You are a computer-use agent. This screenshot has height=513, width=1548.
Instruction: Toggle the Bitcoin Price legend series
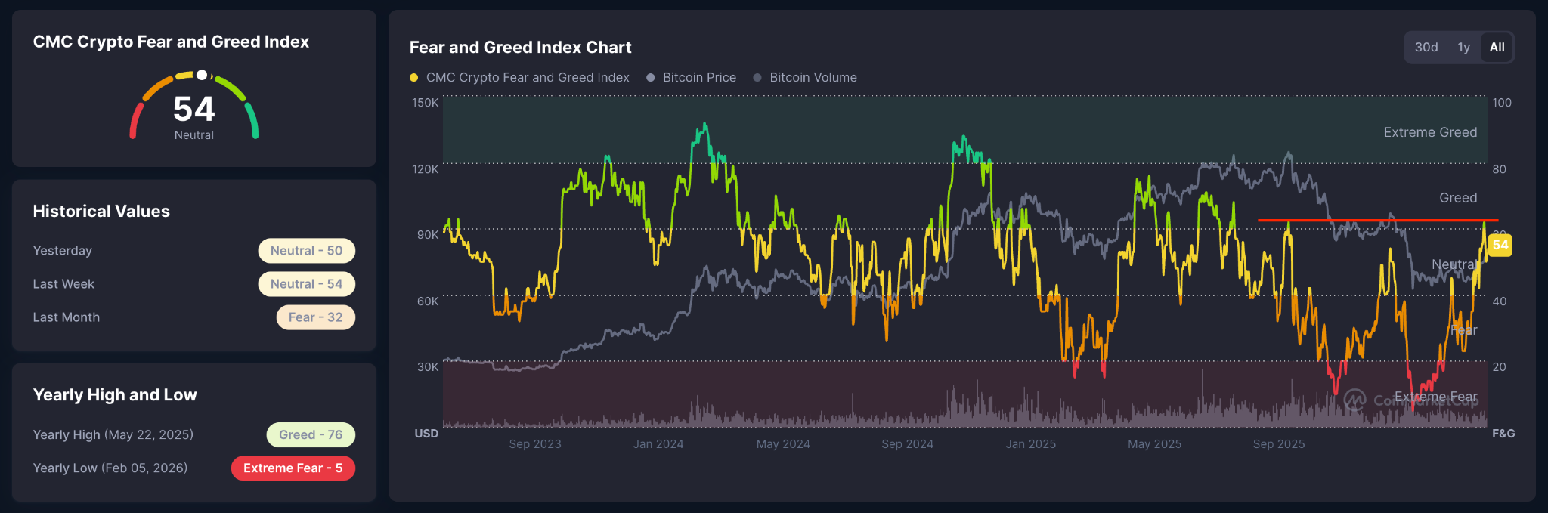click(691, 77)
